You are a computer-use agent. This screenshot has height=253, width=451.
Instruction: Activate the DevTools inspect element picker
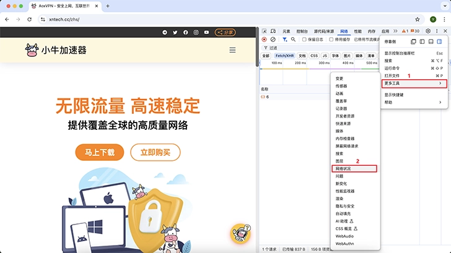(x=265, y=31)
